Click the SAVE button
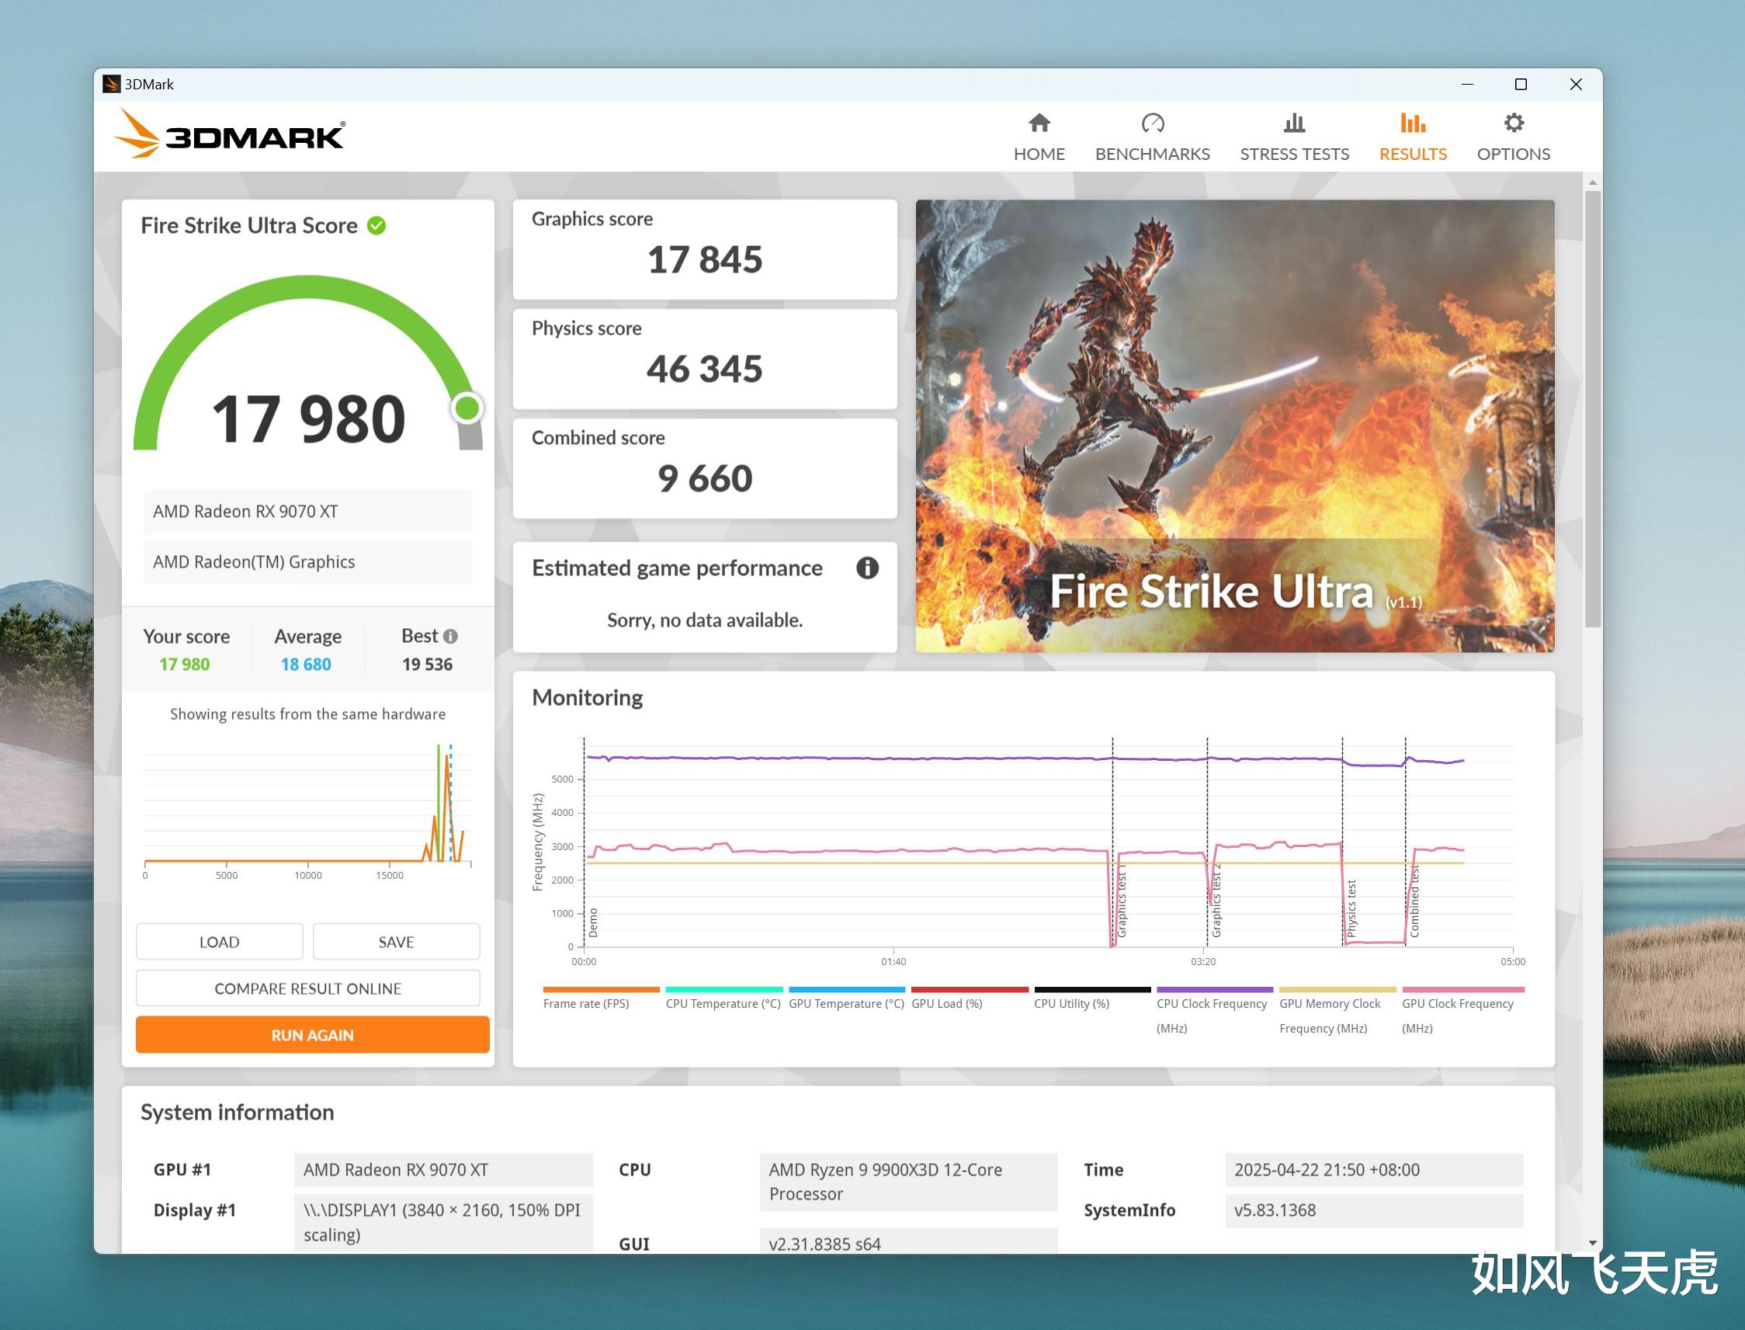1745x1330 pixels. (x=396, y=942)
